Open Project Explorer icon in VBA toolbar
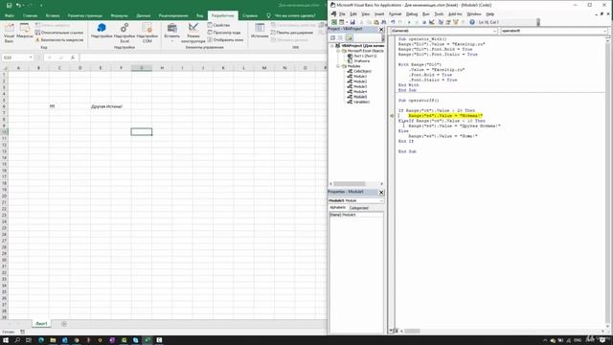Screen dimensions: 613x345 point(441,22)
